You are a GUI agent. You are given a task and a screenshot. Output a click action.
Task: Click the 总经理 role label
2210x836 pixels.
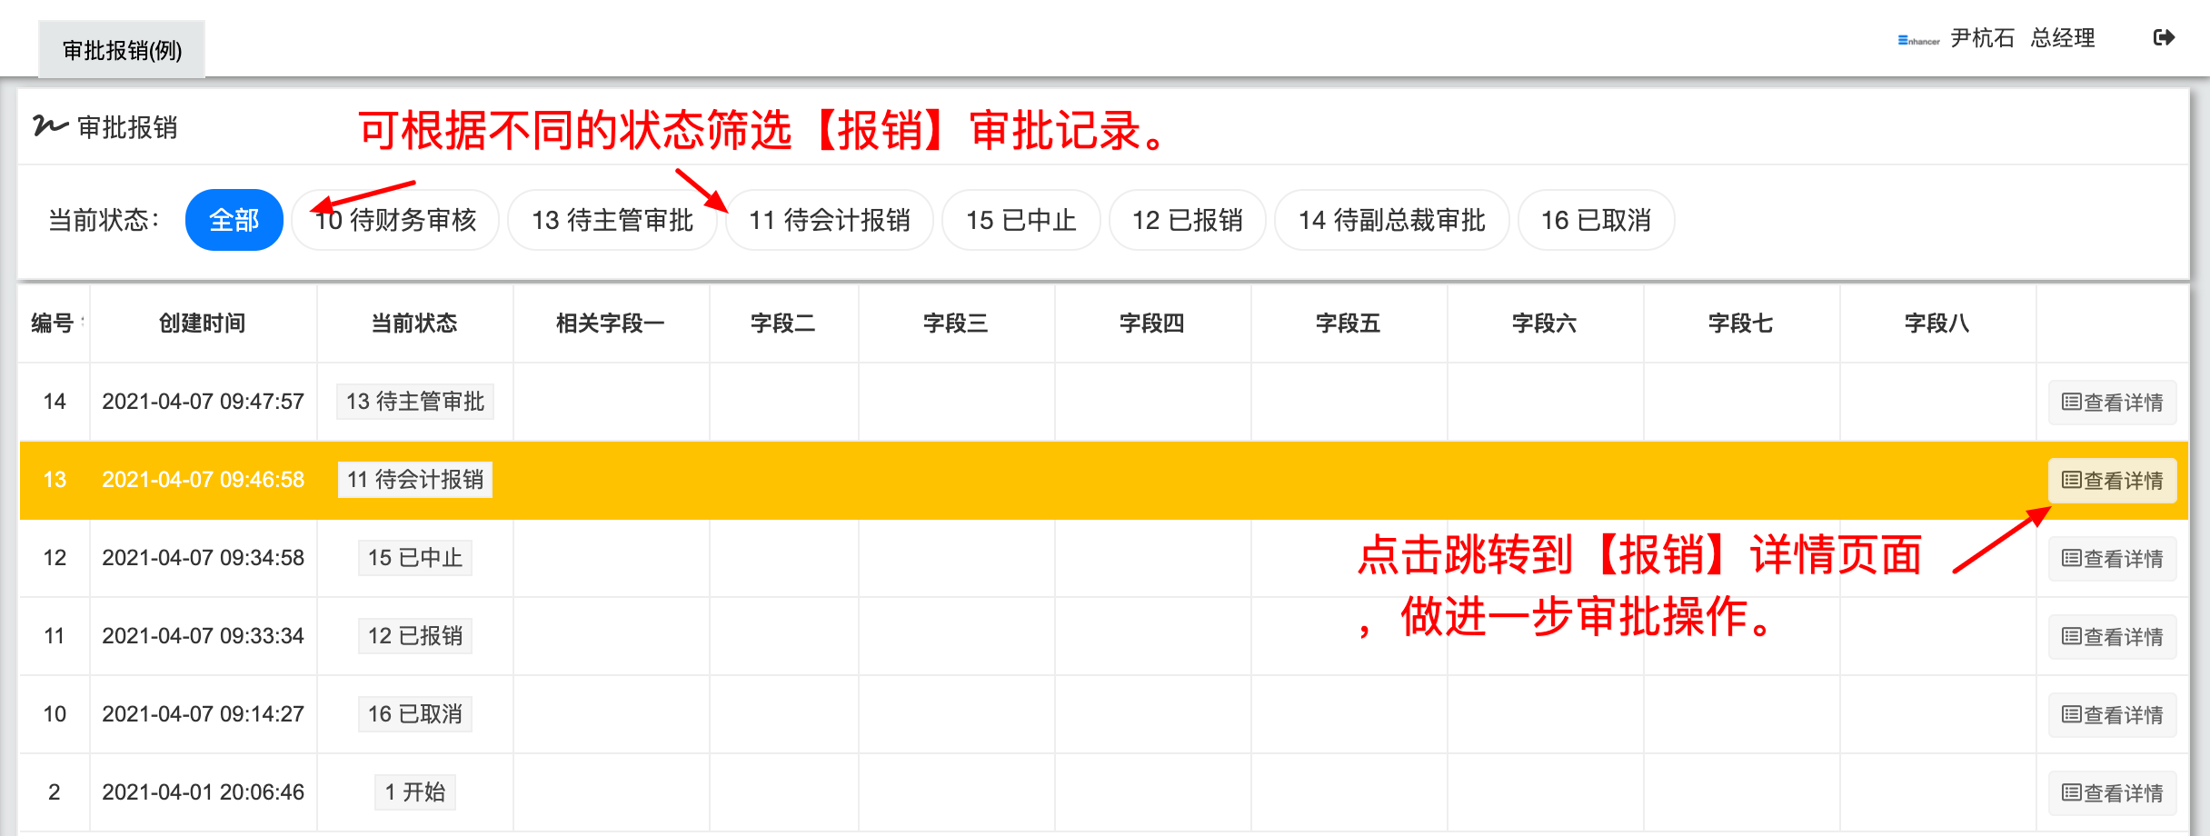[2063, 38]
